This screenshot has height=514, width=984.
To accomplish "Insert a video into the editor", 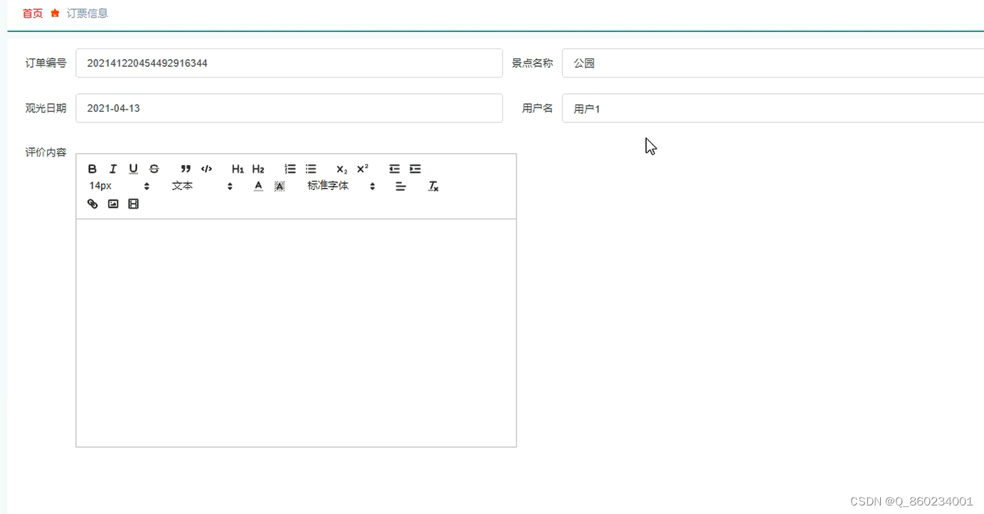I will pyautogui.click(x=133, y=204).
